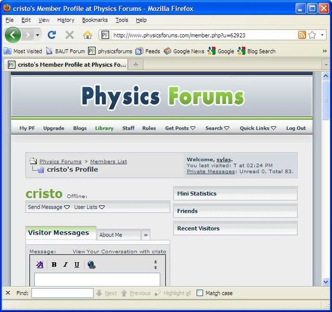Click the PF site icon in address bar
Viewport: 332px width, 312px height.
[x=105, y=35]
